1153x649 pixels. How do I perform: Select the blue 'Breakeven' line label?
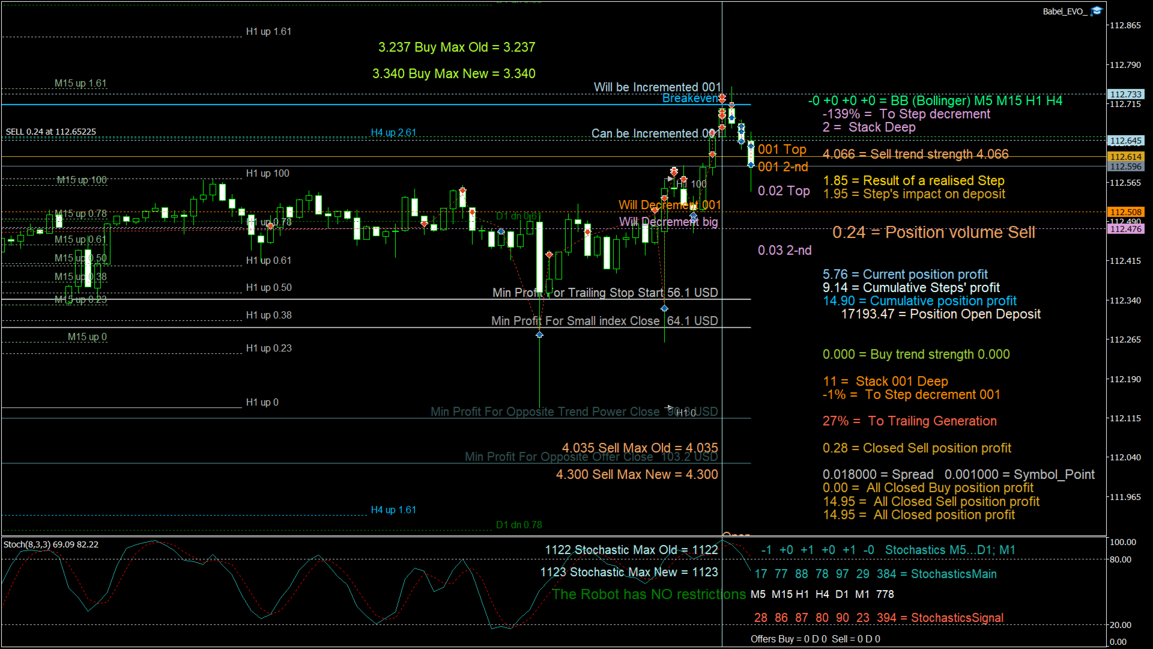(691, 98)
